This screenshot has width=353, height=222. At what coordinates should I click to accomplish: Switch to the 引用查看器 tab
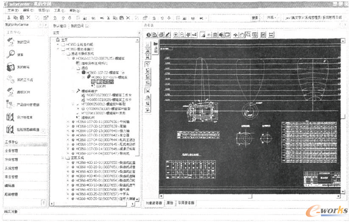tap(186, 203)
